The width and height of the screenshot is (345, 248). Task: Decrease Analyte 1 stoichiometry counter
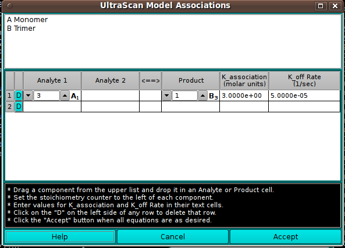click(x=28, y=95)
